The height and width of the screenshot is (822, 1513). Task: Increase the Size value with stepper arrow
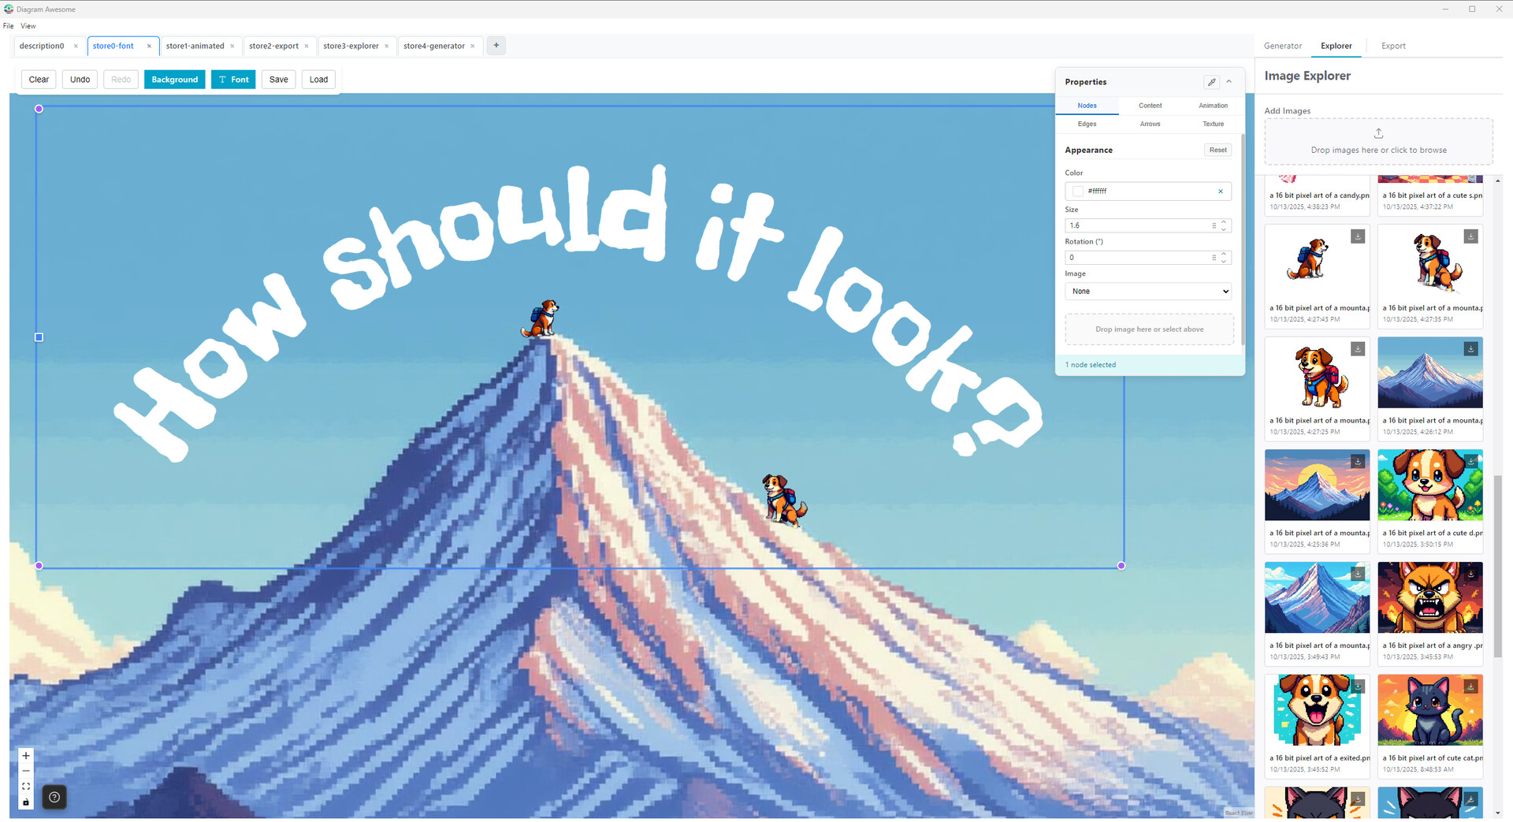click(1224, 222)
